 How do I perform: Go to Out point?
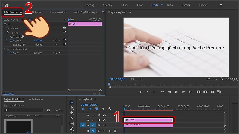pyautogui.click(x=190, y=92)
